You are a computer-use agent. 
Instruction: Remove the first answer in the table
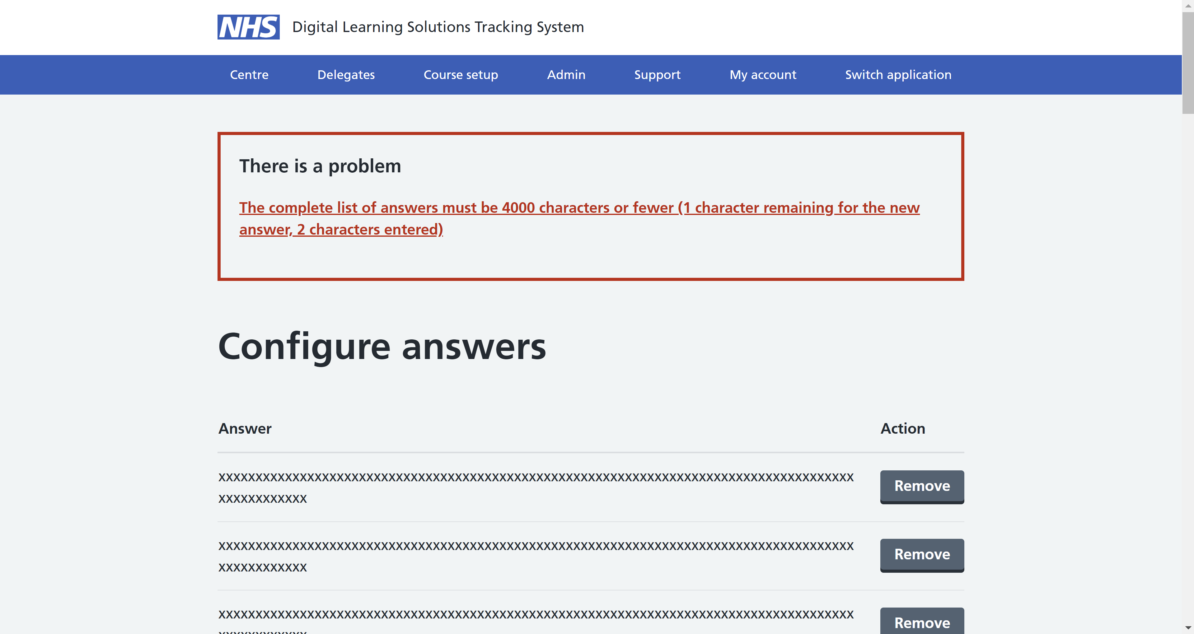point(921,486)
